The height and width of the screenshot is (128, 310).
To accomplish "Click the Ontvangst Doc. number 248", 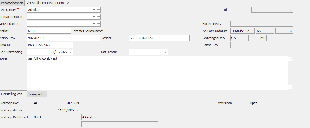I will click(x=257, y=38).
